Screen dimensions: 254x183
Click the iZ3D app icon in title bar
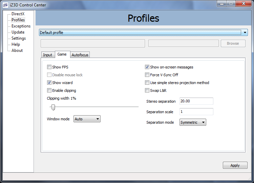coord(5,5)
